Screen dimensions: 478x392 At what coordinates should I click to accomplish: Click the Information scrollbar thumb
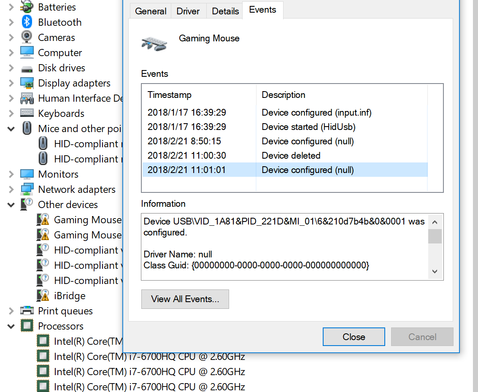point(435,236)
